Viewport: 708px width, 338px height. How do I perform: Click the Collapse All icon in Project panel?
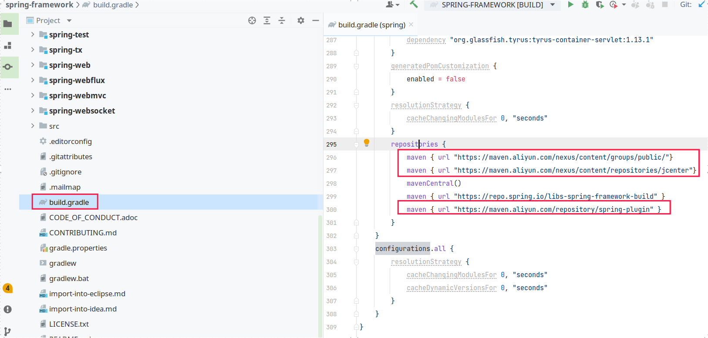coord(282,20)
